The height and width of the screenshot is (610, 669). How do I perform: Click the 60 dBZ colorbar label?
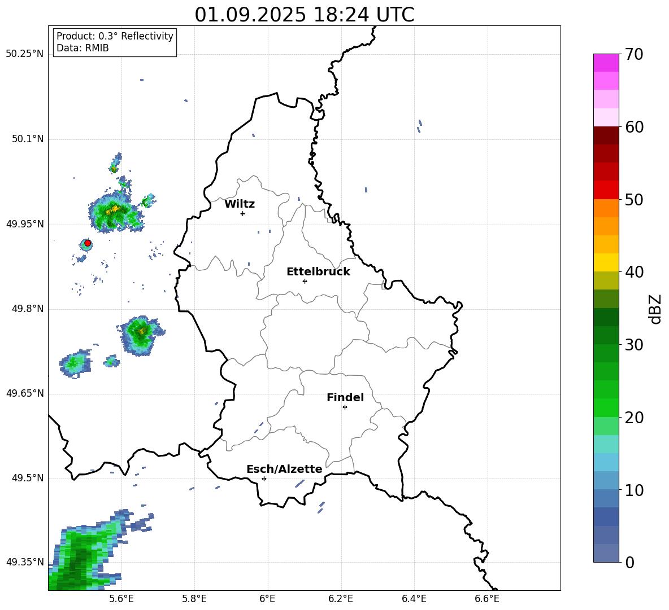pos(633,127)
